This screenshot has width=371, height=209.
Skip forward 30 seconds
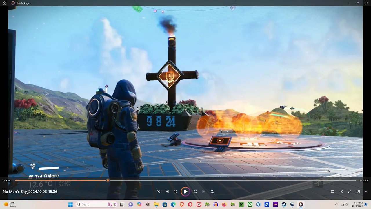[195, 192]
